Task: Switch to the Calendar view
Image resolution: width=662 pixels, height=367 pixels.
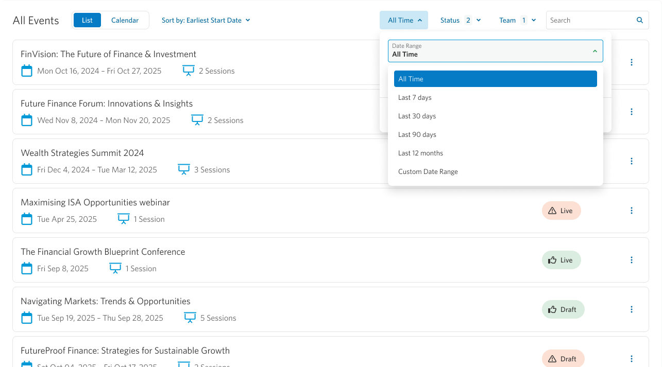Action: point(125,21)
